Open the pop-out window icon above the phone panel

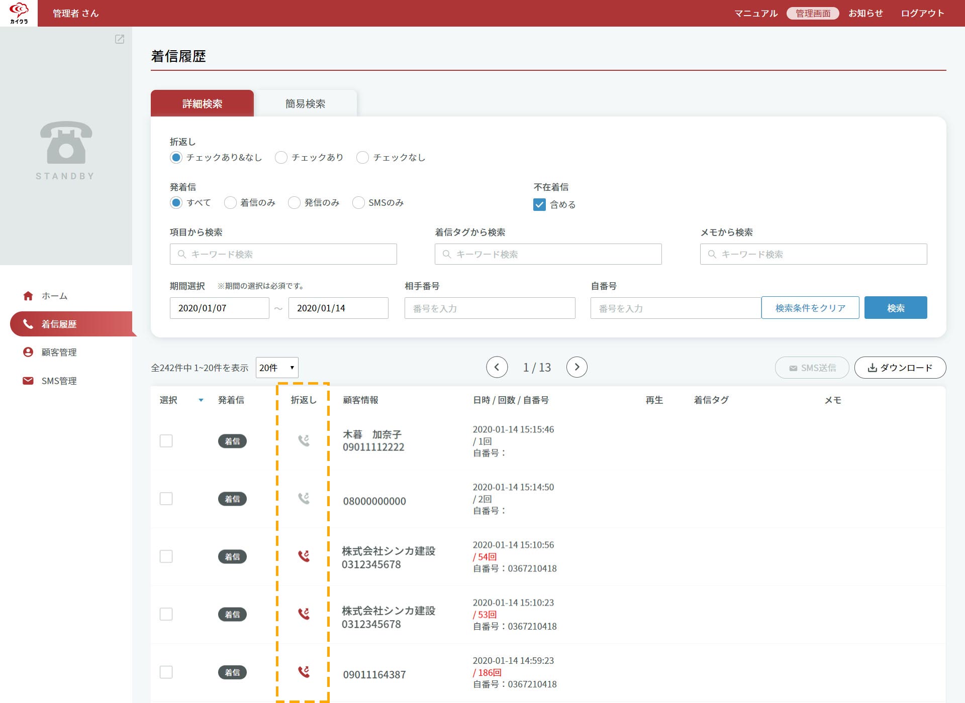coord(120,39)
